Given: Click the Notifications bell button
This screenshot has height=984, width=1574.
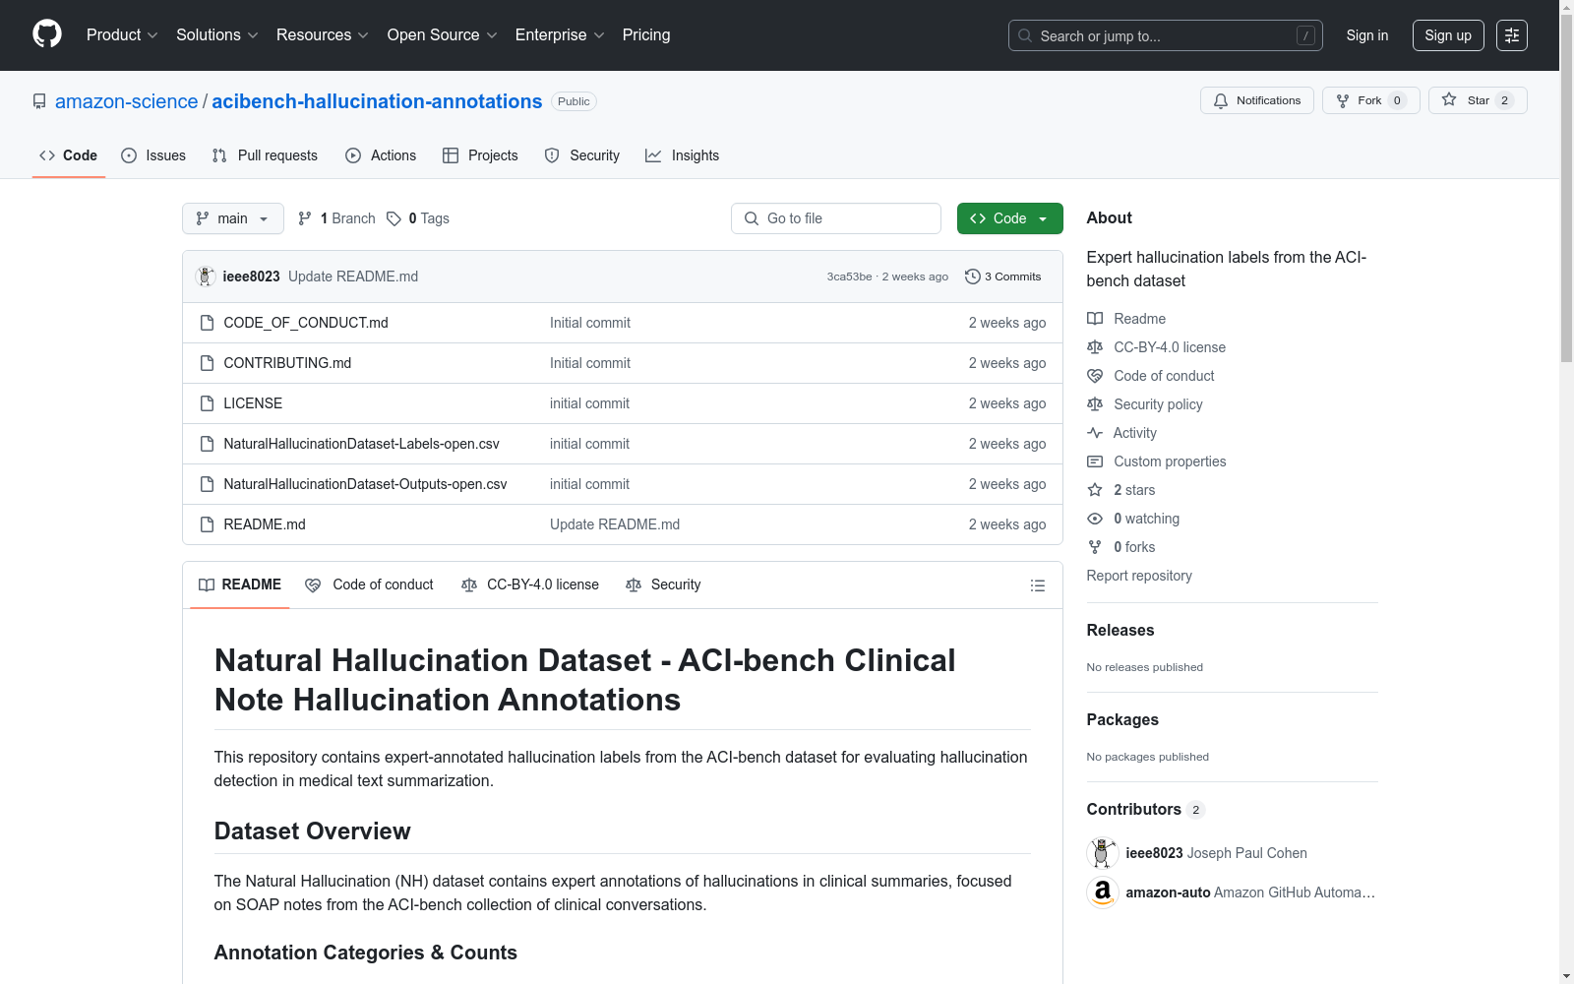Looking at the screenshot, I should (1256, 100).
